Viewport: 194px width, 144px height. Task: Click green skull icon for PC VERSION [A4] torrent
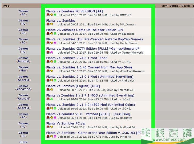point(55,15)
